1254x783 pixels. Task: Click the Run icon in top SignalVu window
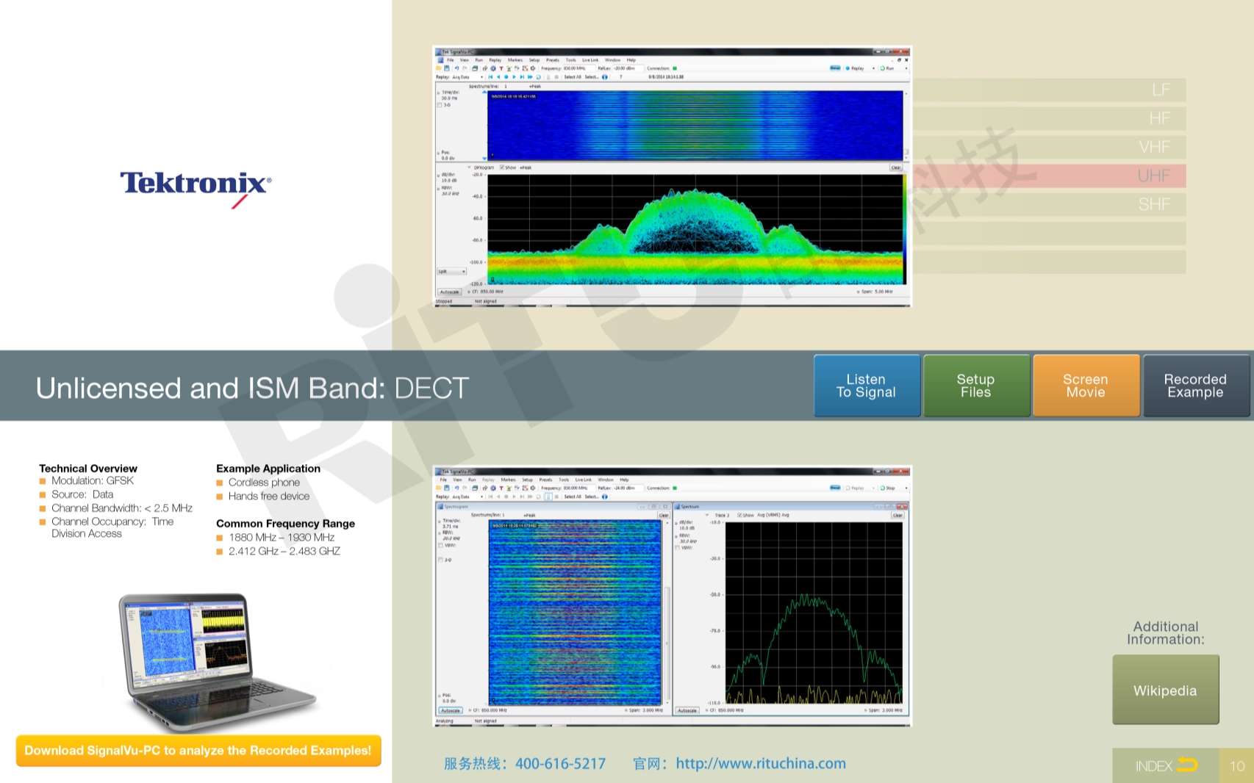tap(883, 68)
